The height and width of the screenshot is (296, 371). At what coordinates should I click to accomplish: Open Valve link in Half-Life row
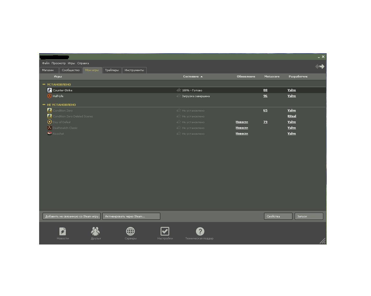click(x=292, y=96)
